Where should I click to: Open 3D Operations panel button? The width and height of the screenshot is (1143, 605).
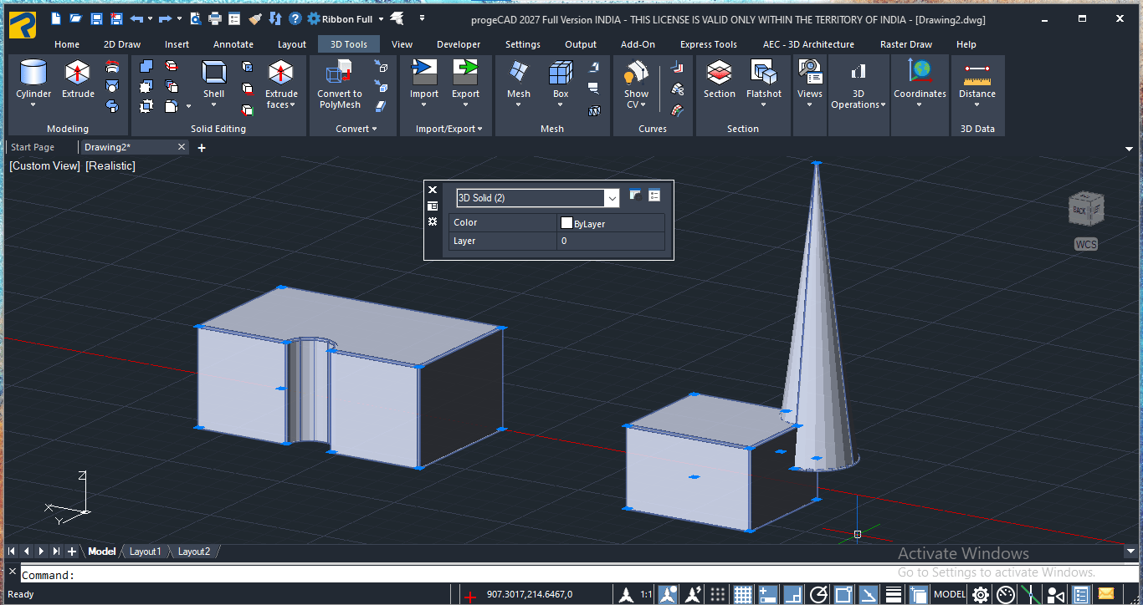coord(859,84)
